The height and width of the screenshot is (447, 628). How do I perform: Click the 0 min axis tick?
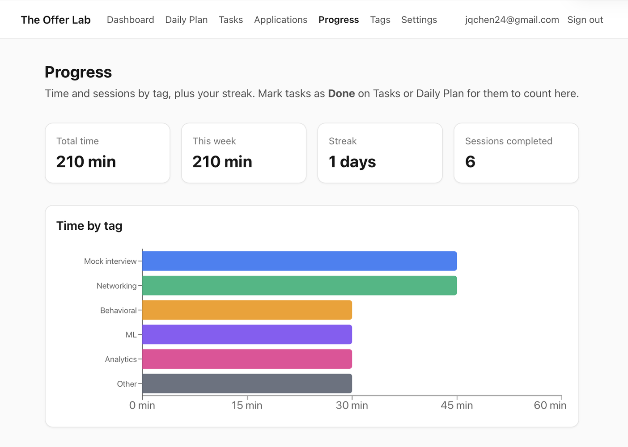tap(142, 405)
